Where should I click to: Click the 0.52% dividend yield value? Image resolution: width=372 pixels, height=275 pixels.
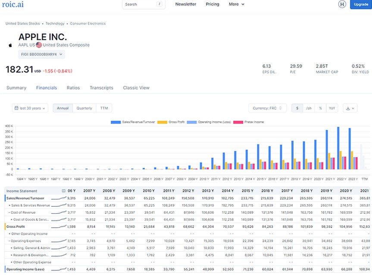tap(358, 66)
